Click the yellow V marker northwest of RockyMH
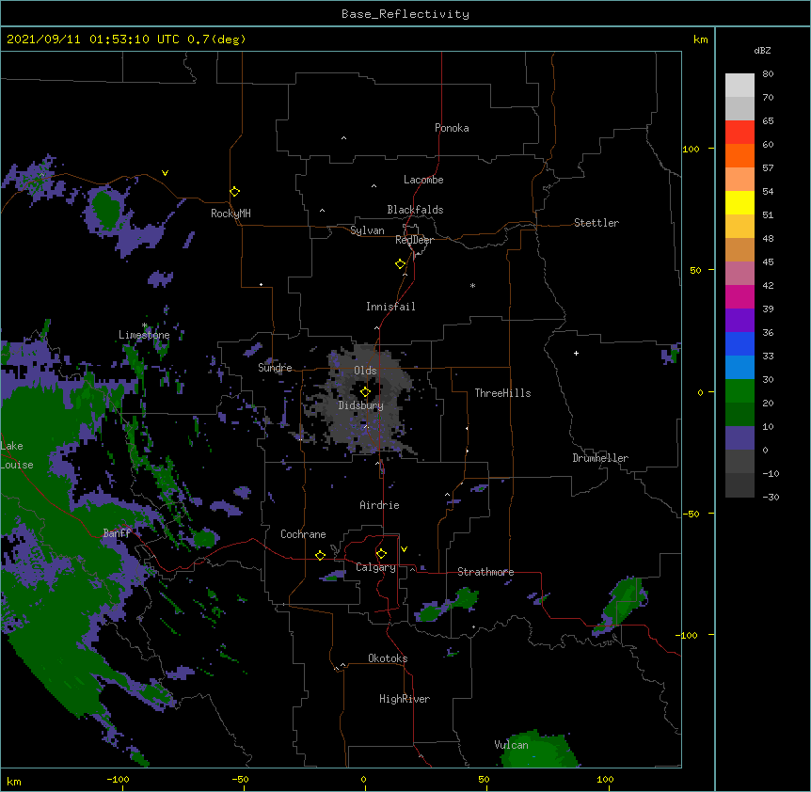 pyautogui.click(x=165, y=173)
